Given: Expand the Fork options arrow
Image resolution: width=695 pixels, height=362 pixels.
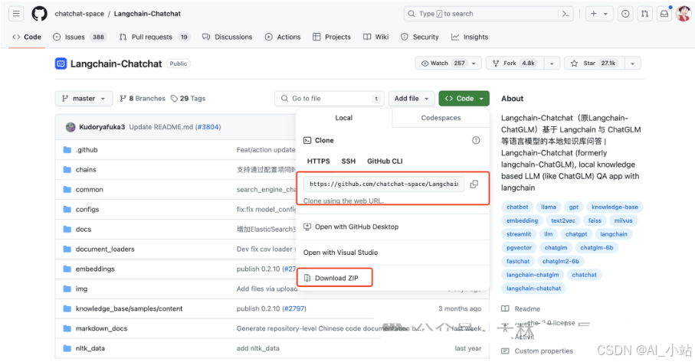Looking at the screenshot, I should [x=552, y=64].
